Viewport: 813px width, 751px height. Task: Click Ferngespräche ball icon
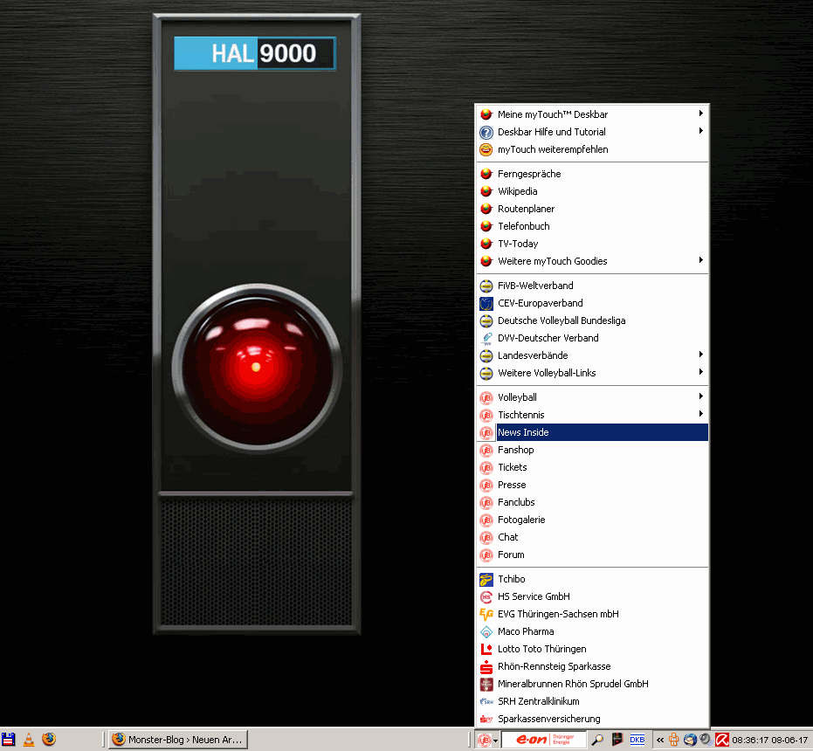click(x=486, y=174)
